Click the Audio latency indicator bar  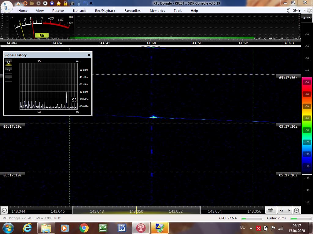click(300, 218)
